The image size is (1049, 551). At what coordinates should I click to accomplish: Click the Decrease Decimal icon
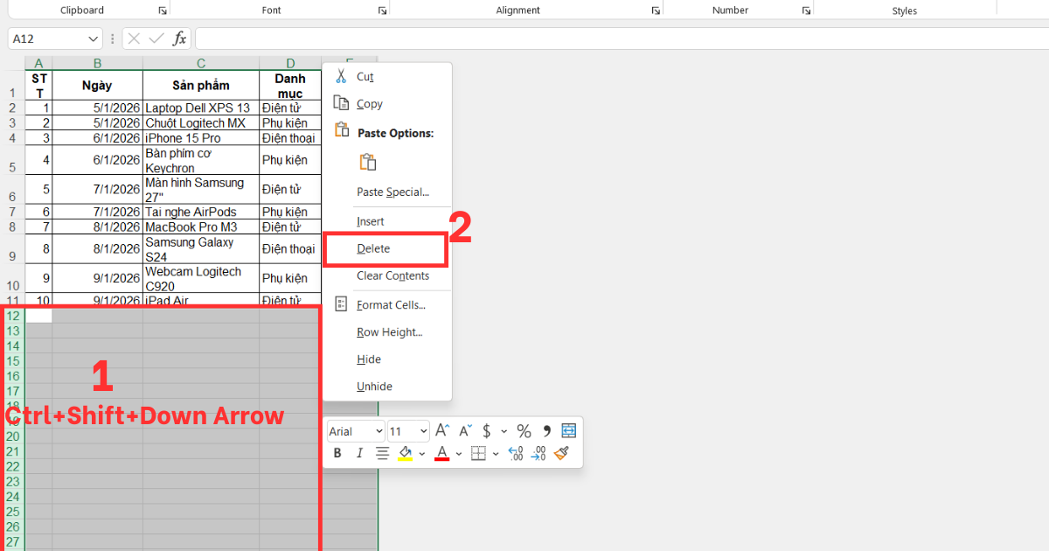pos(538,453)
